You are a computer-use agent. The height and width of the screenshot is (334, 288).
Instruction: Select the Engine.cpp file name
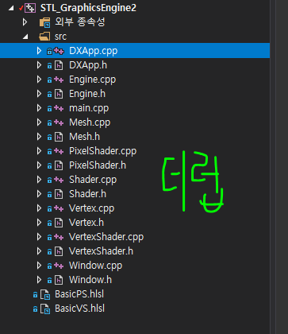(x=93, y=80)
